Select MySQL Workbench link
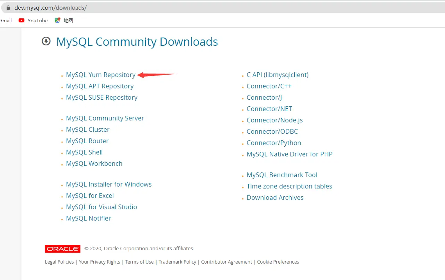 (x=94, y=164)
